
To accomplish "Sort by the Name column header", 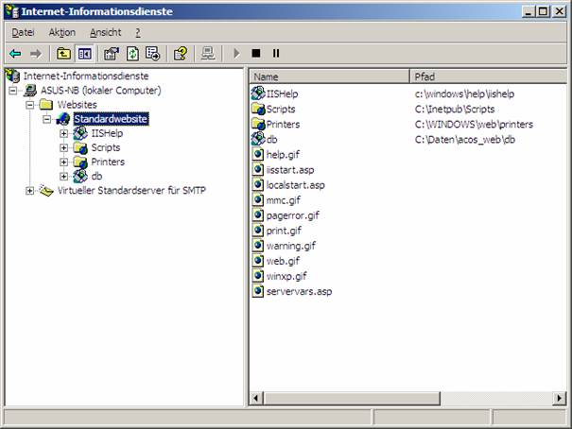I will pos(330,77).
